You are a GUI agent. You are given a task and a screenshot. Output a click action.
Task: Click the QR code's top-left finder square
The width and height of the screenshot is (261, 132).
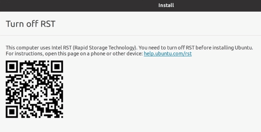pyautogui.click(x=12, y=67)
